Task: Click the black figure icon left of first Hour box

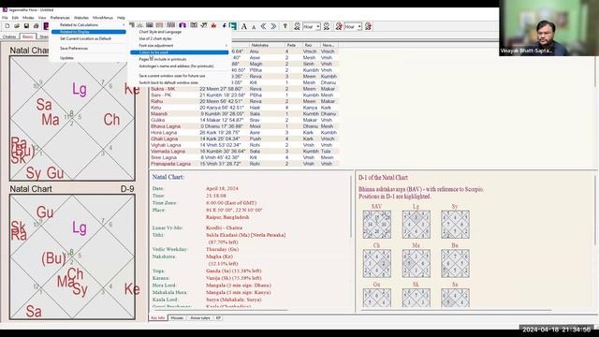Action: point(297,26)
